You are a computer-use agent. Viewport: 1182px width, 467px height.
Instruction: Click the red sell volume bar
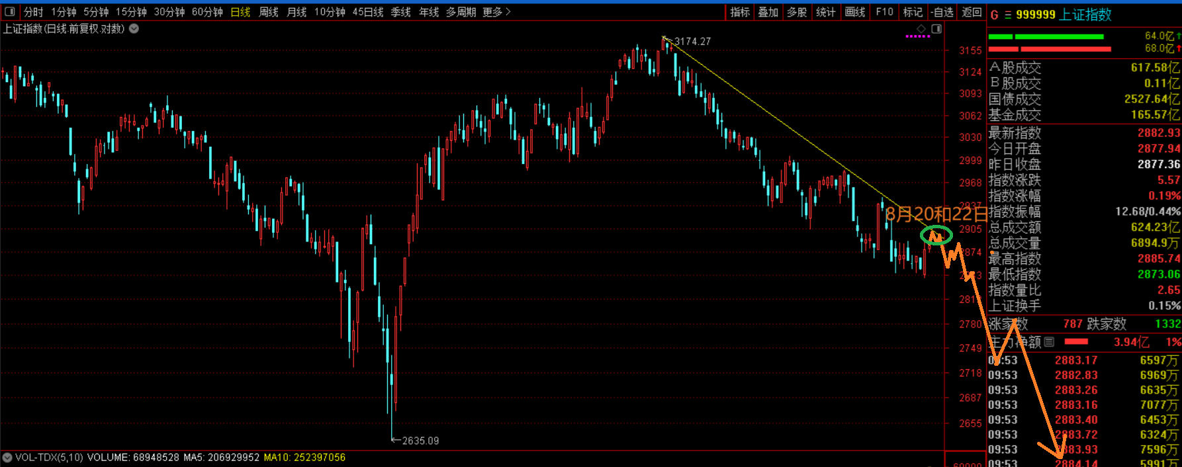coord(1050,49)
